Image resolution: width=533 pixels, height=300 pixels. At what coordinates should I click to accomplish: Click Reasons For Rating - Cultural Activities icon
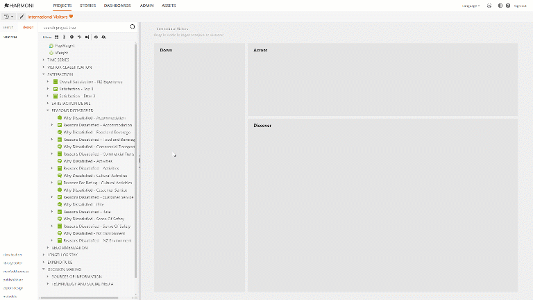tap(60, 183)
